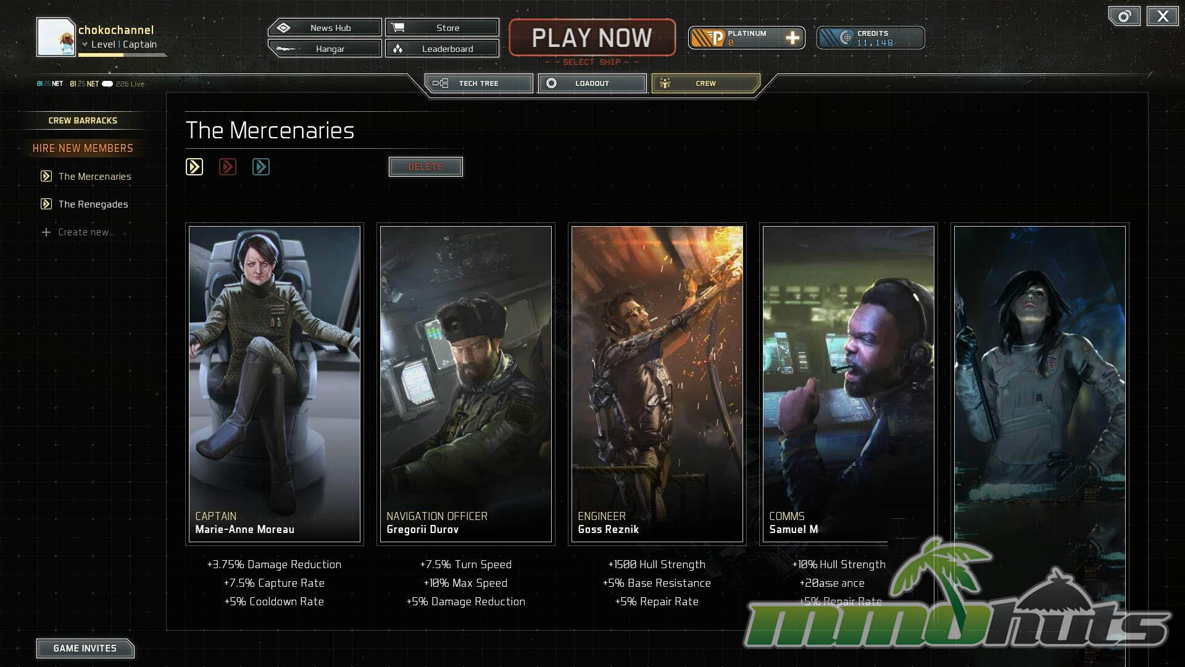Expand the Level 1 Captain dropdown arrow
Image resolution: width=1185 pixels, height=667 pixels.
85,44
